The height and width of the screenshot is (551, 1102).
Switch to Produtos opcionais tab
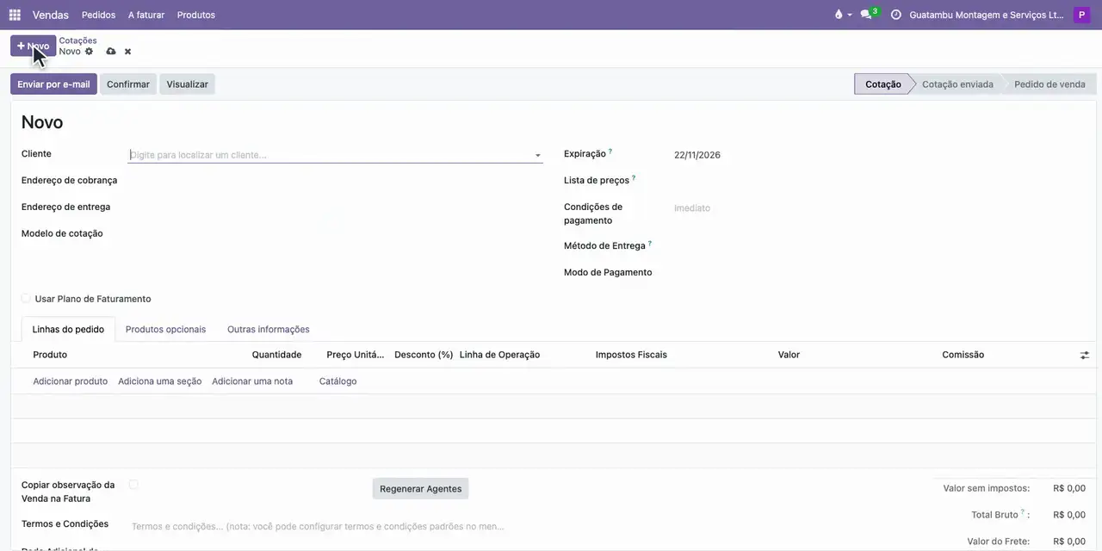click(165, 329)
